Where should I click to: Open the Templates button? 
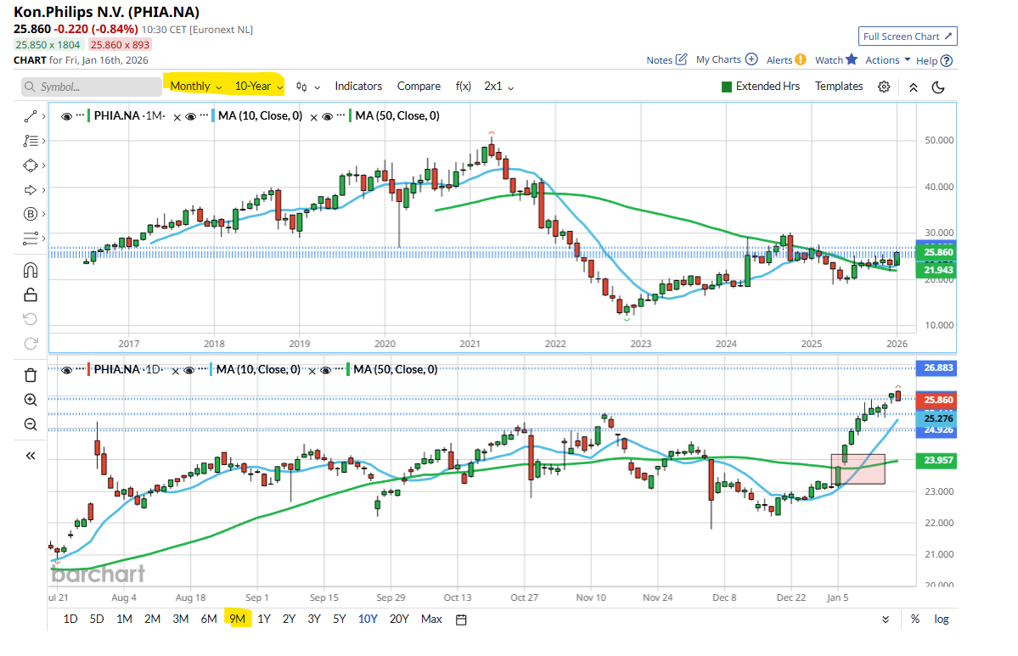click(839, 87)
